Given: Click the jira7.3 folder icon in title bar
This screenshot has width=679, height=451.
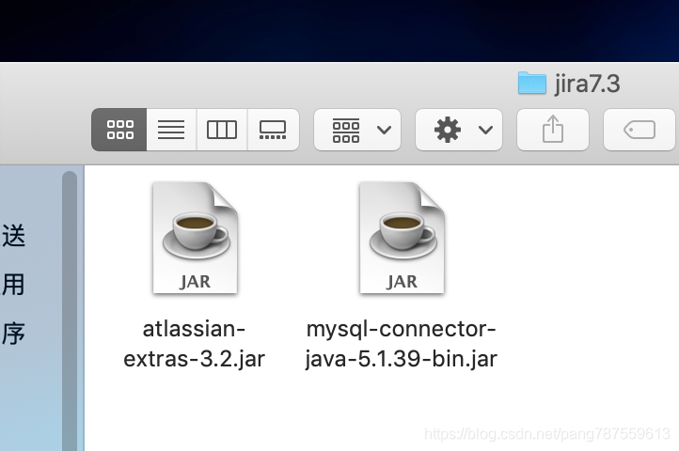Looking at the screenshot, I should 531,83.
